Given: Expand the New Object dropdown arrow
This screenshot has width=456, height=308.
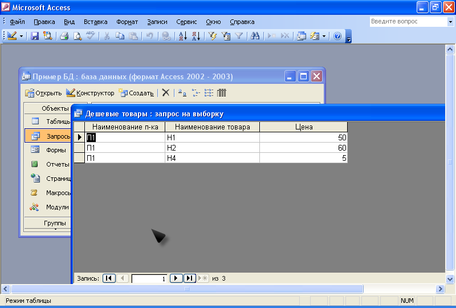Looking at the screenshot, I should 324,36.
